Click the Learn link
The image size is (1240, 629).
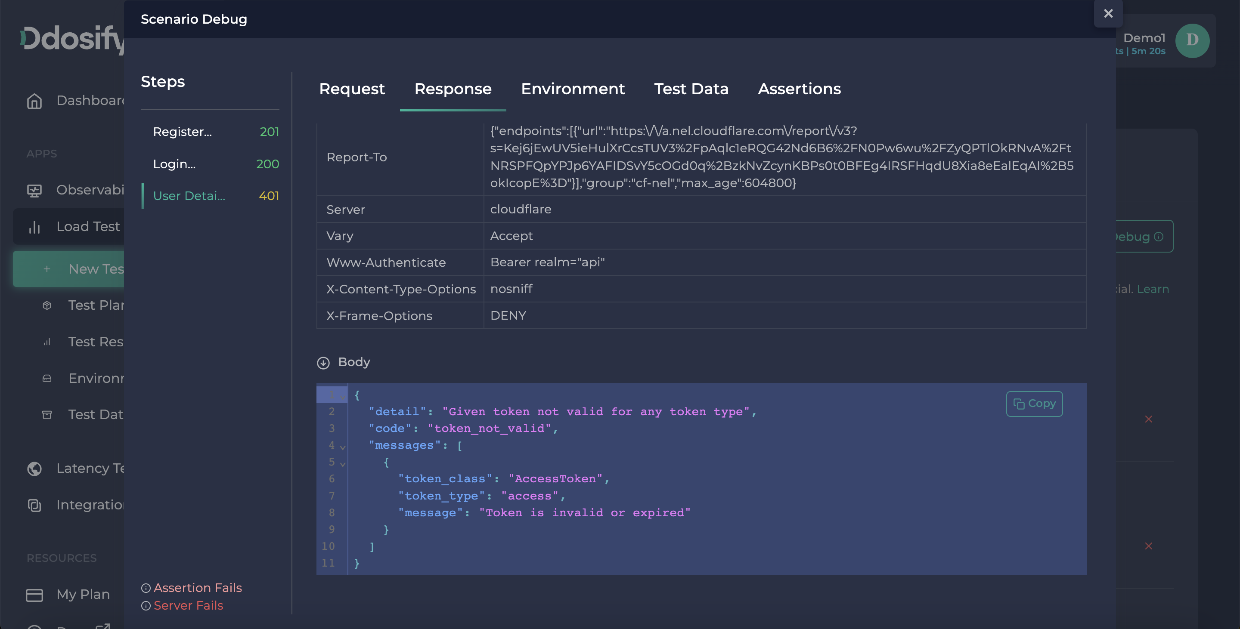pyautogui.click(x=1153, y=289)
